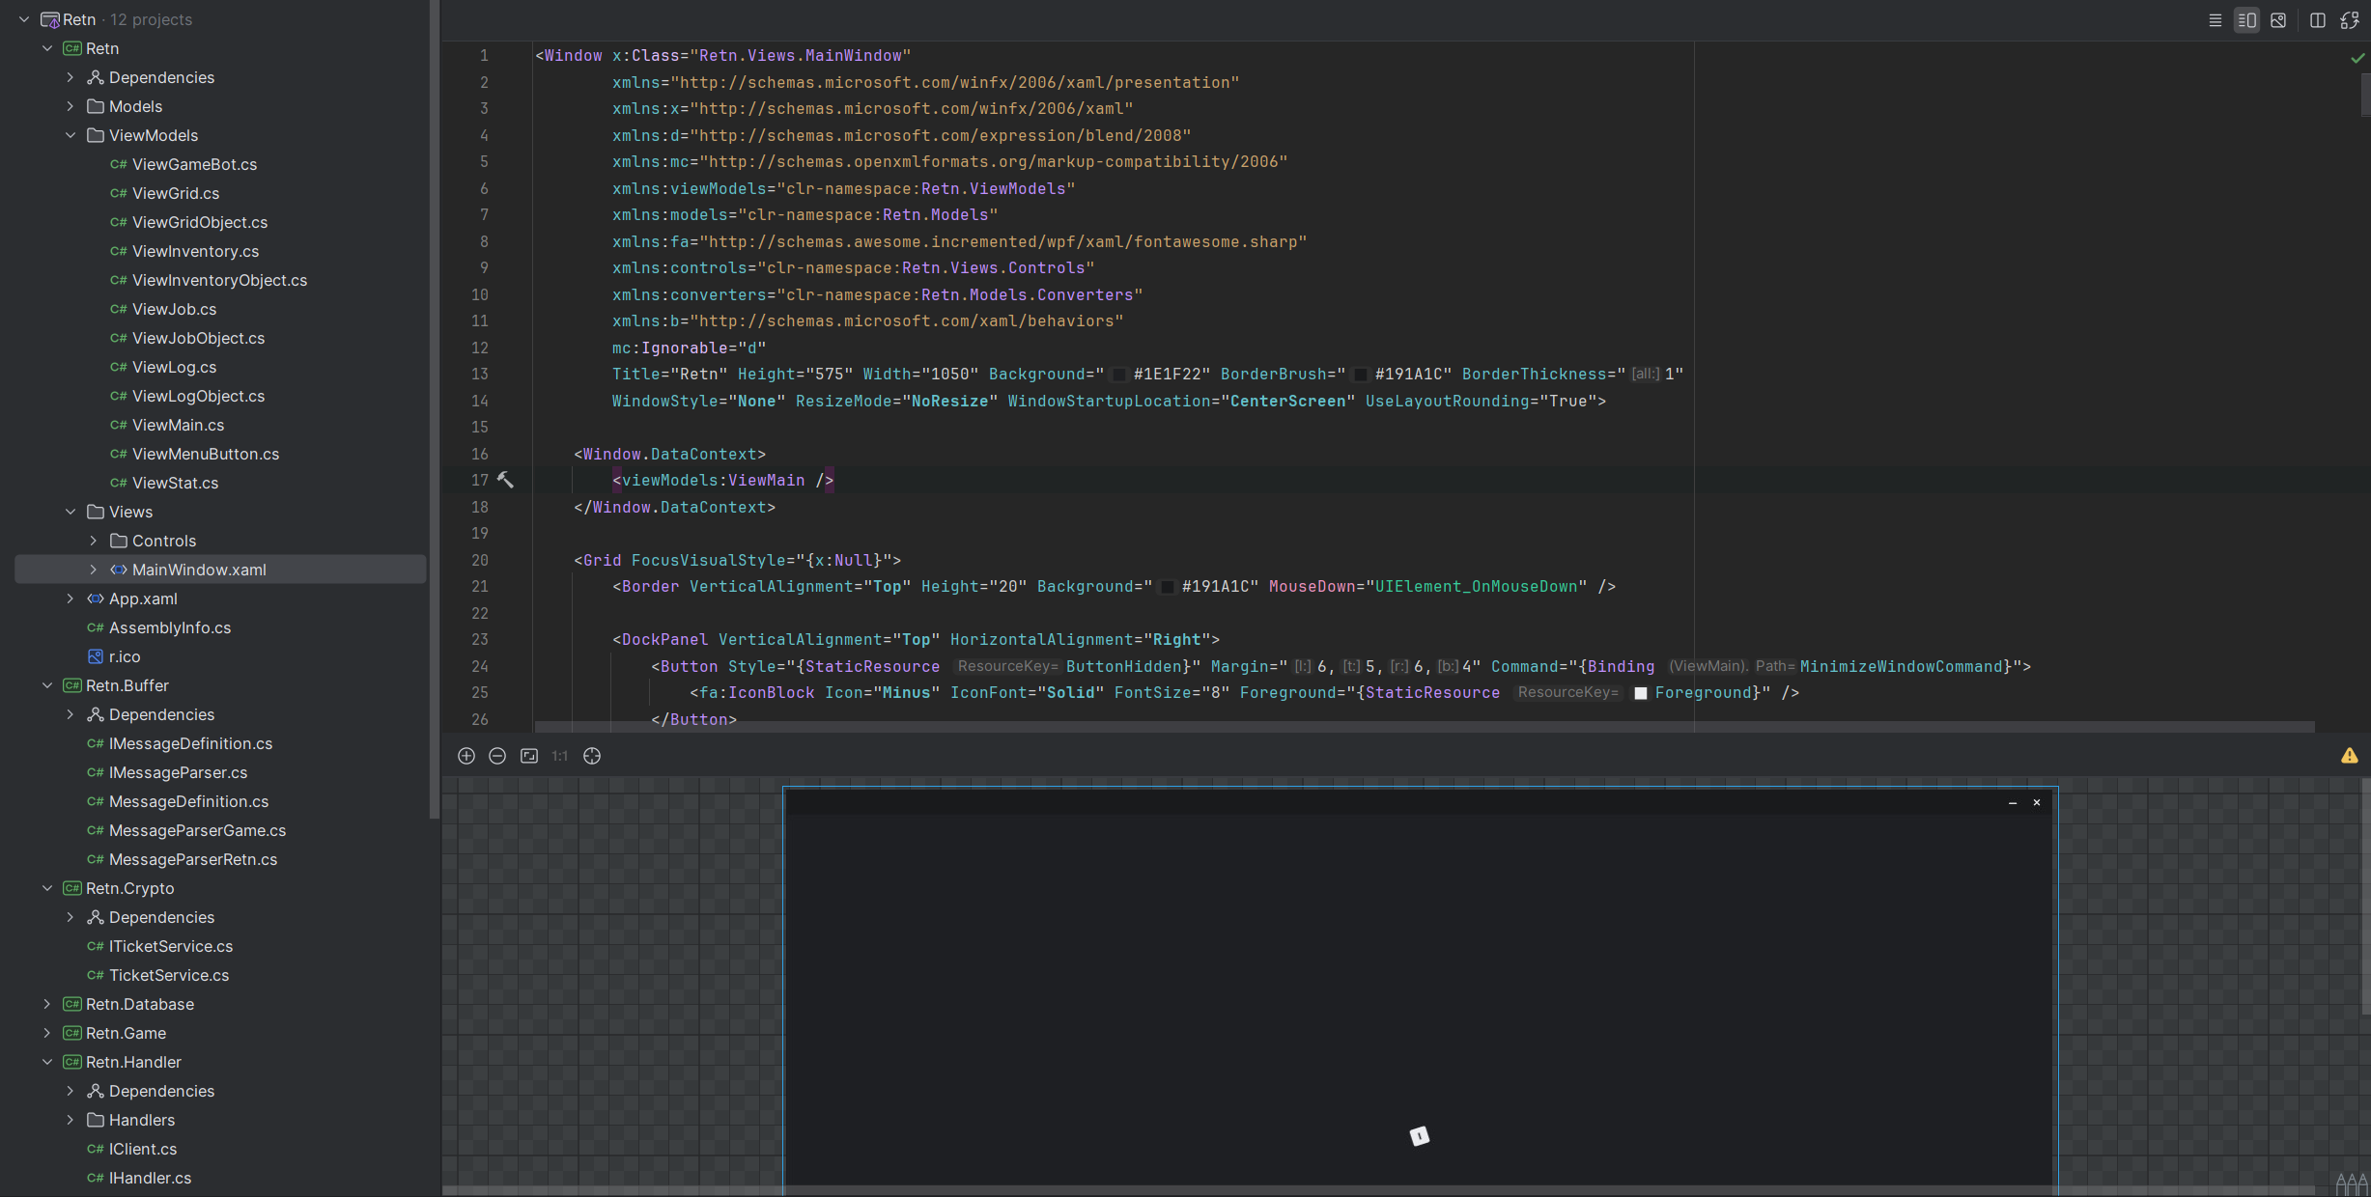Image resolution: width=2371 pixels, height=1197 pixels.
Task: Zoom out the XAML preview
Action: coord(497,757)
